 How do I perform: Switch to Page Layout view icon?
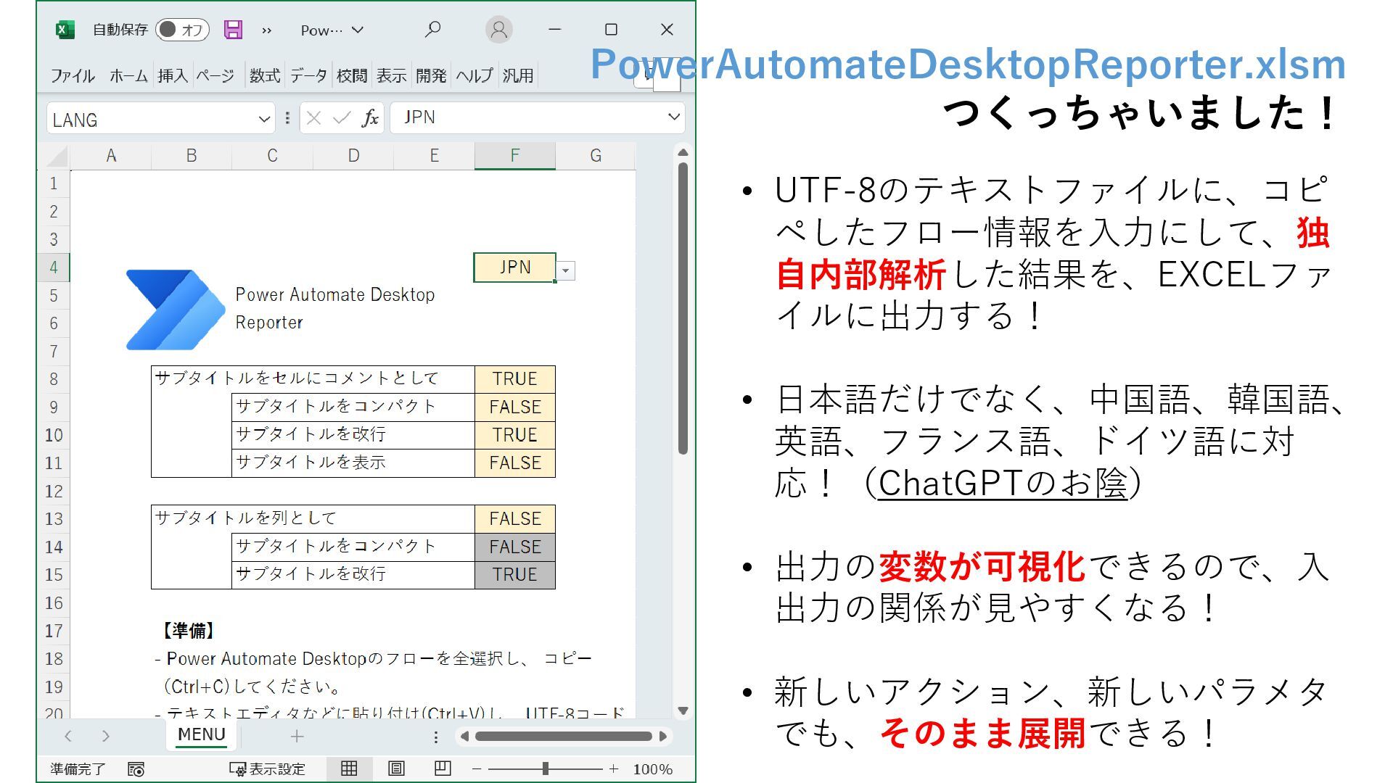coord(396,768)
